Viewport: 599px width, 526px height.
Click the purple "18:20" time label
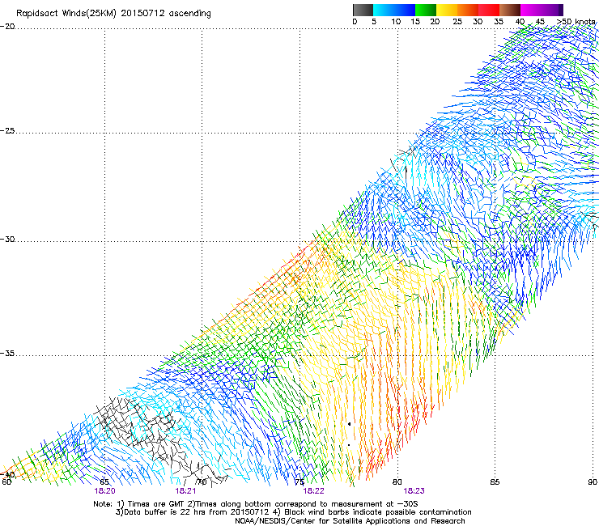click(104, 491)
